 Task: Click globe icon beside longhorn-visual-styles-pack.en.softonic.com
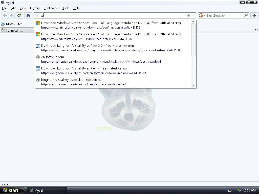point(38,80)
